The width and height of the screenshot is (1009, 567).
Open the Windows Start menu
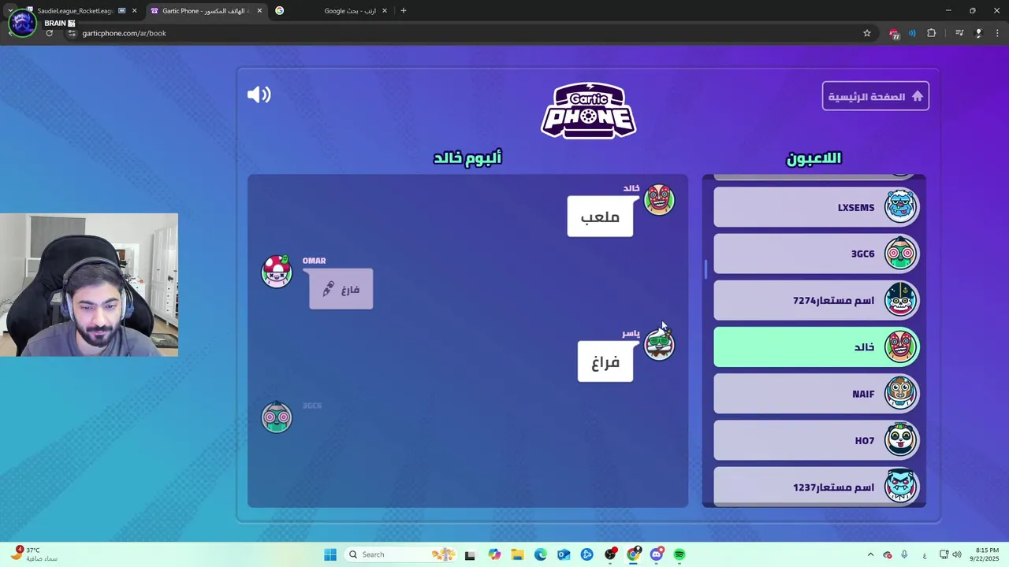pos(330,554)
